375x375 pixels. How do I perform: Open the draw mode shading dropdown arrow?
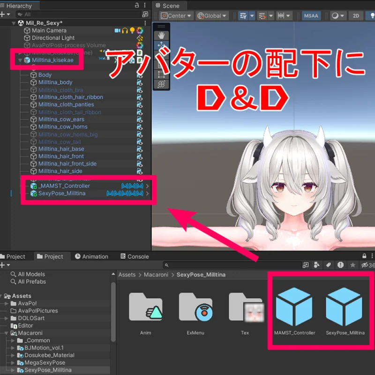pyautogui.click(x=342, y=16)
